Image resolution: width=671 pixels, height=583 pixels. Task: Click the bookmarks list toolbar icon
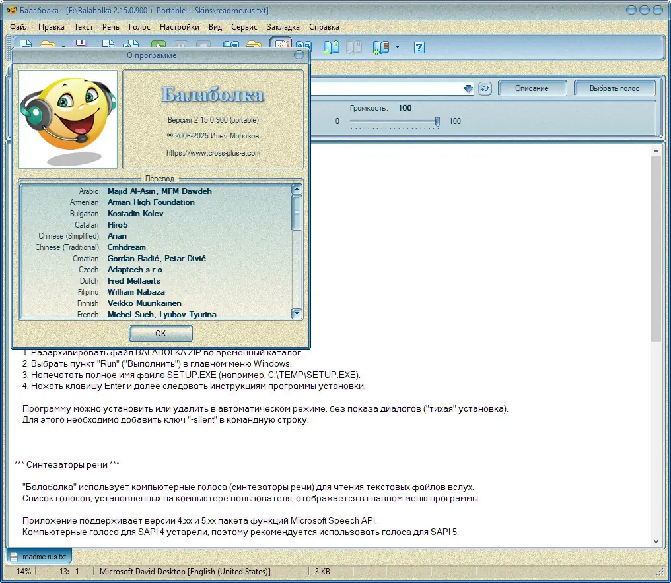(x=381, y=47)
